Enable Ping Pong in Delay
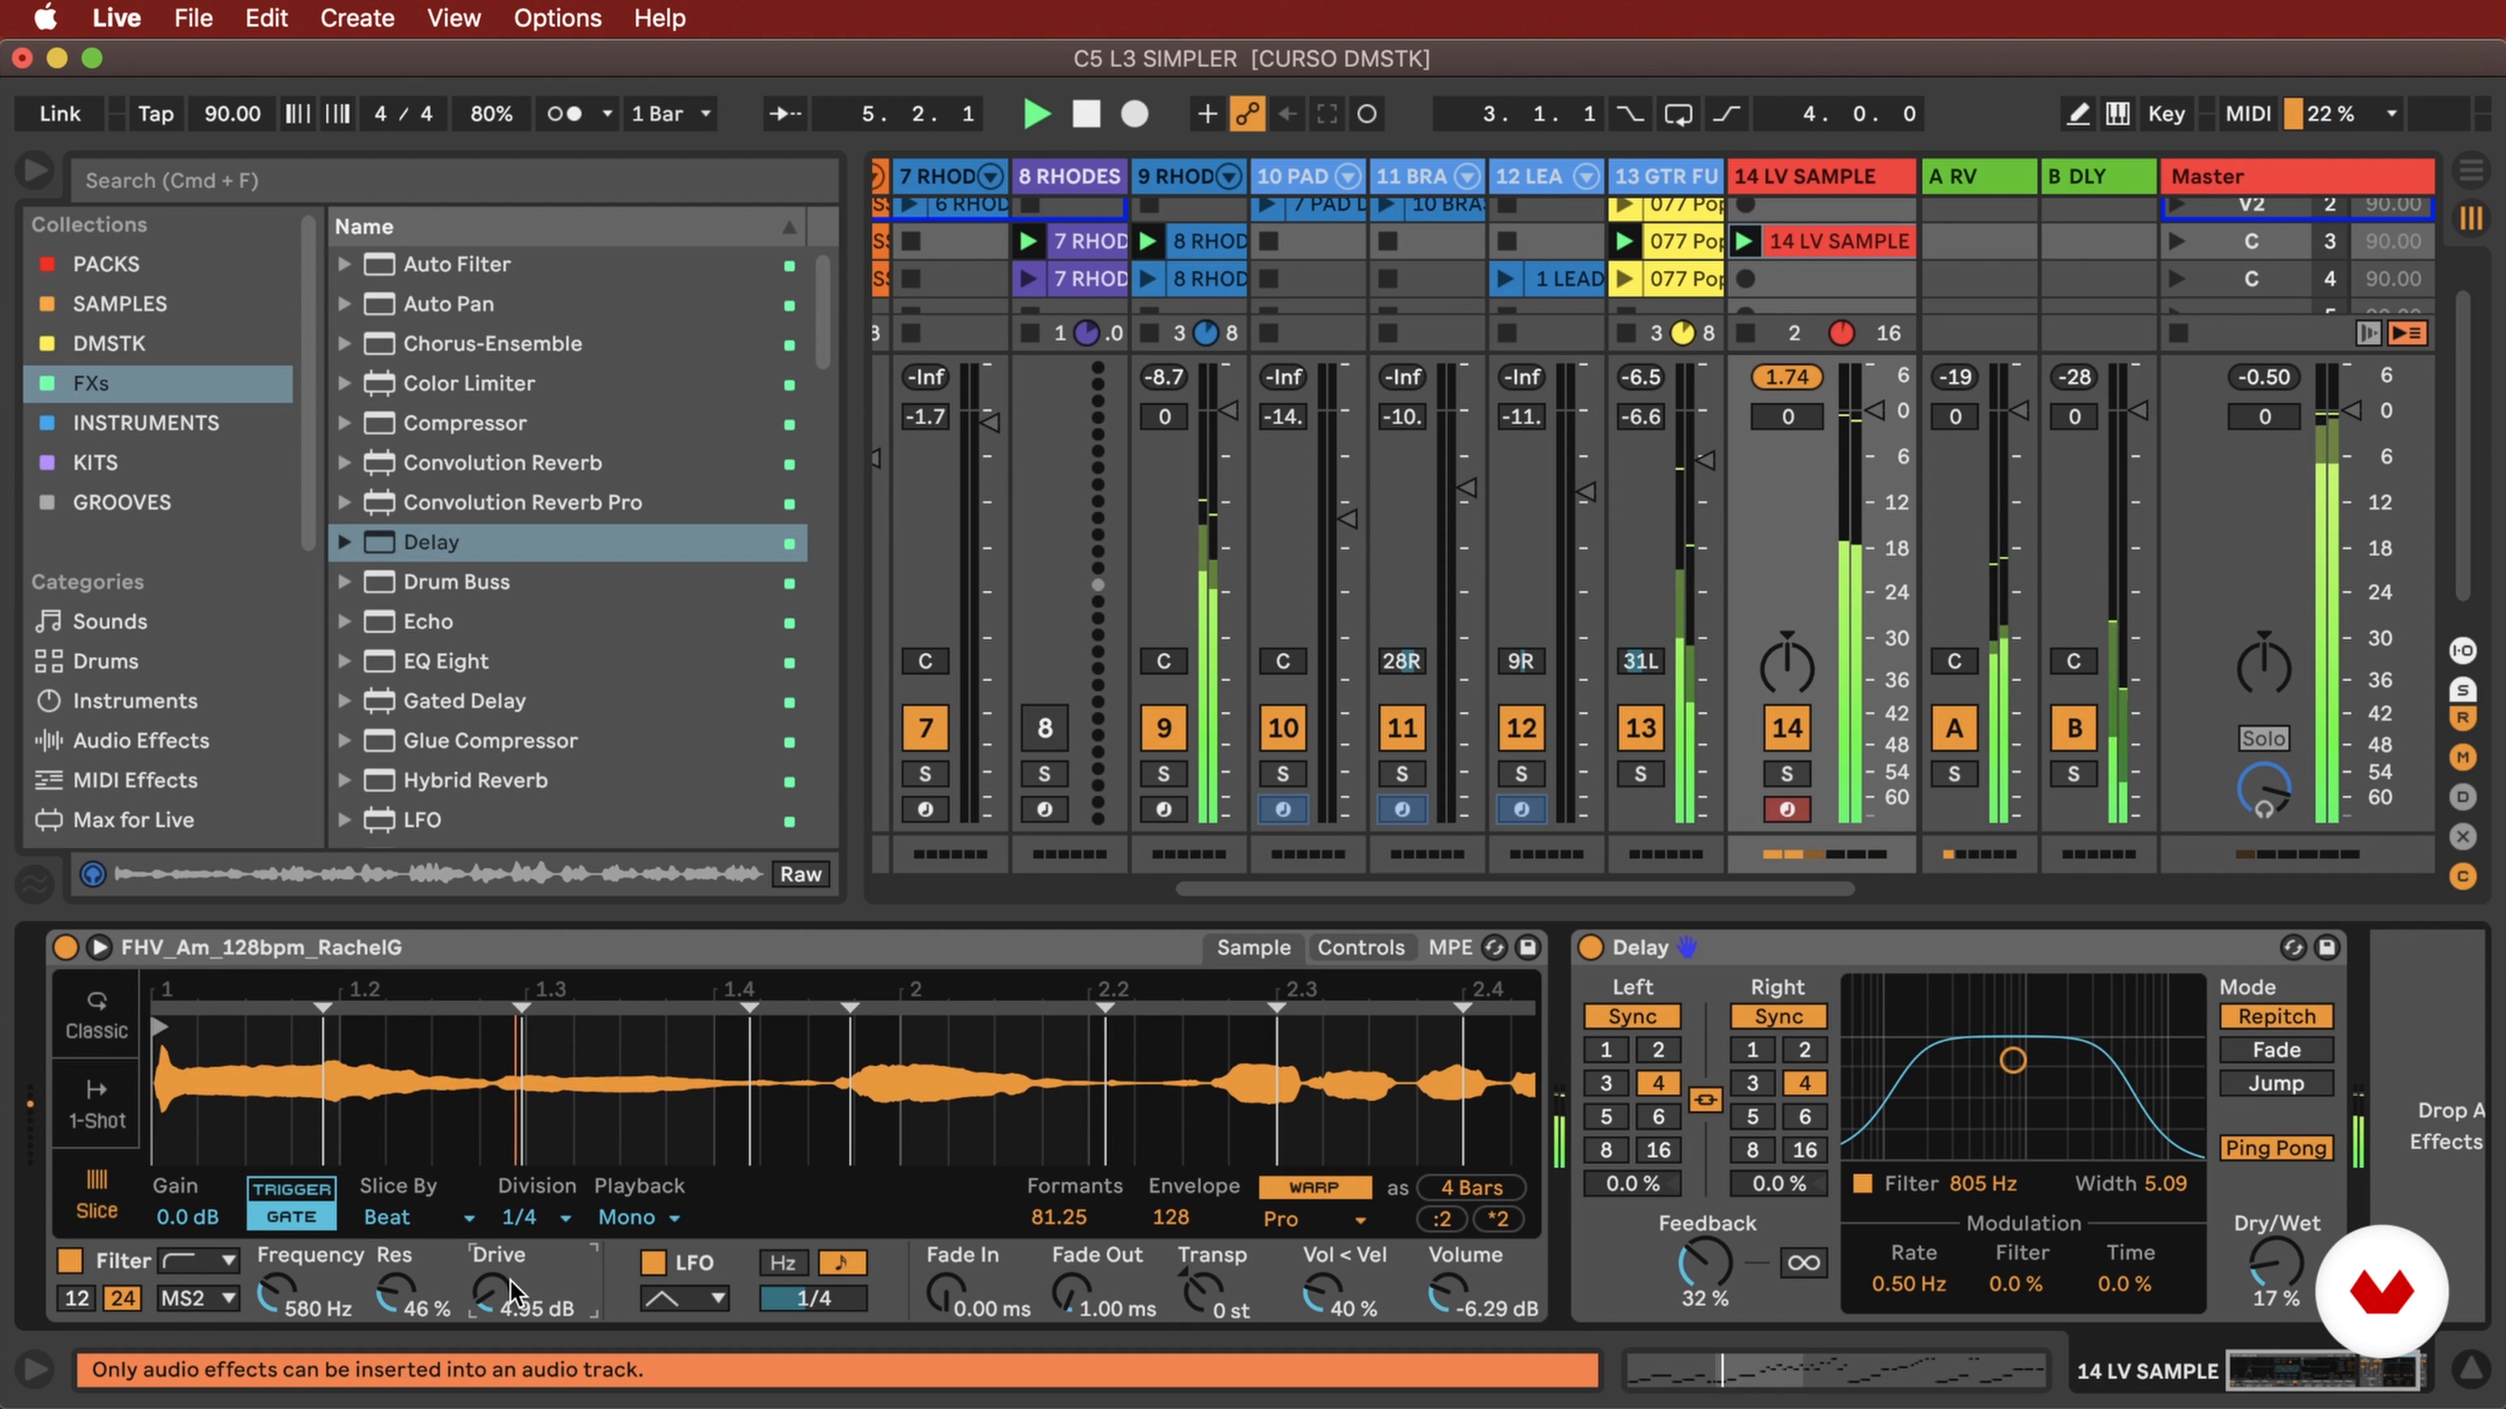The image size is (2506, 1409). pos(2276,1148)
